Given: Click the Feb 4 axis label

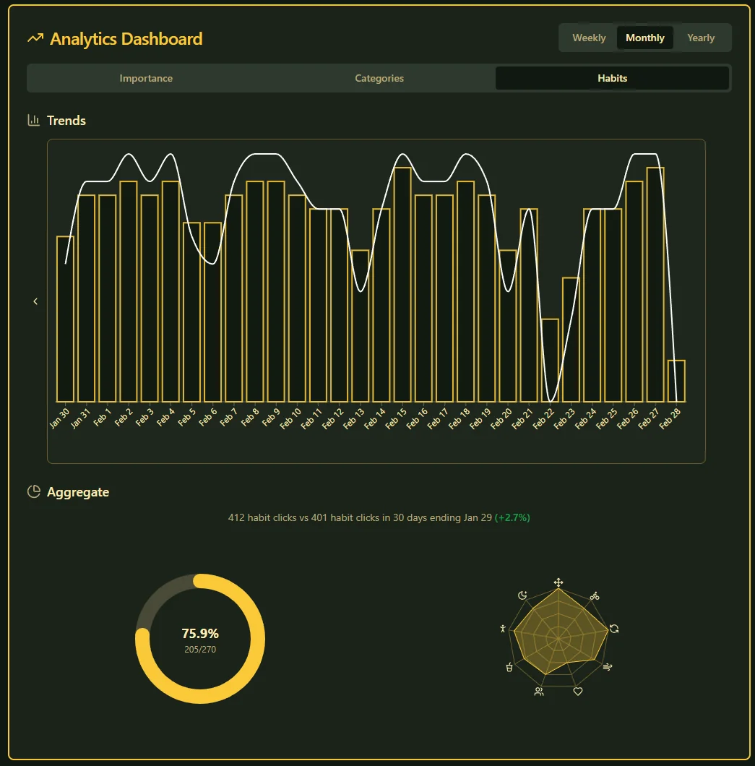Looking at the screenshot, I should pos(165,417).
